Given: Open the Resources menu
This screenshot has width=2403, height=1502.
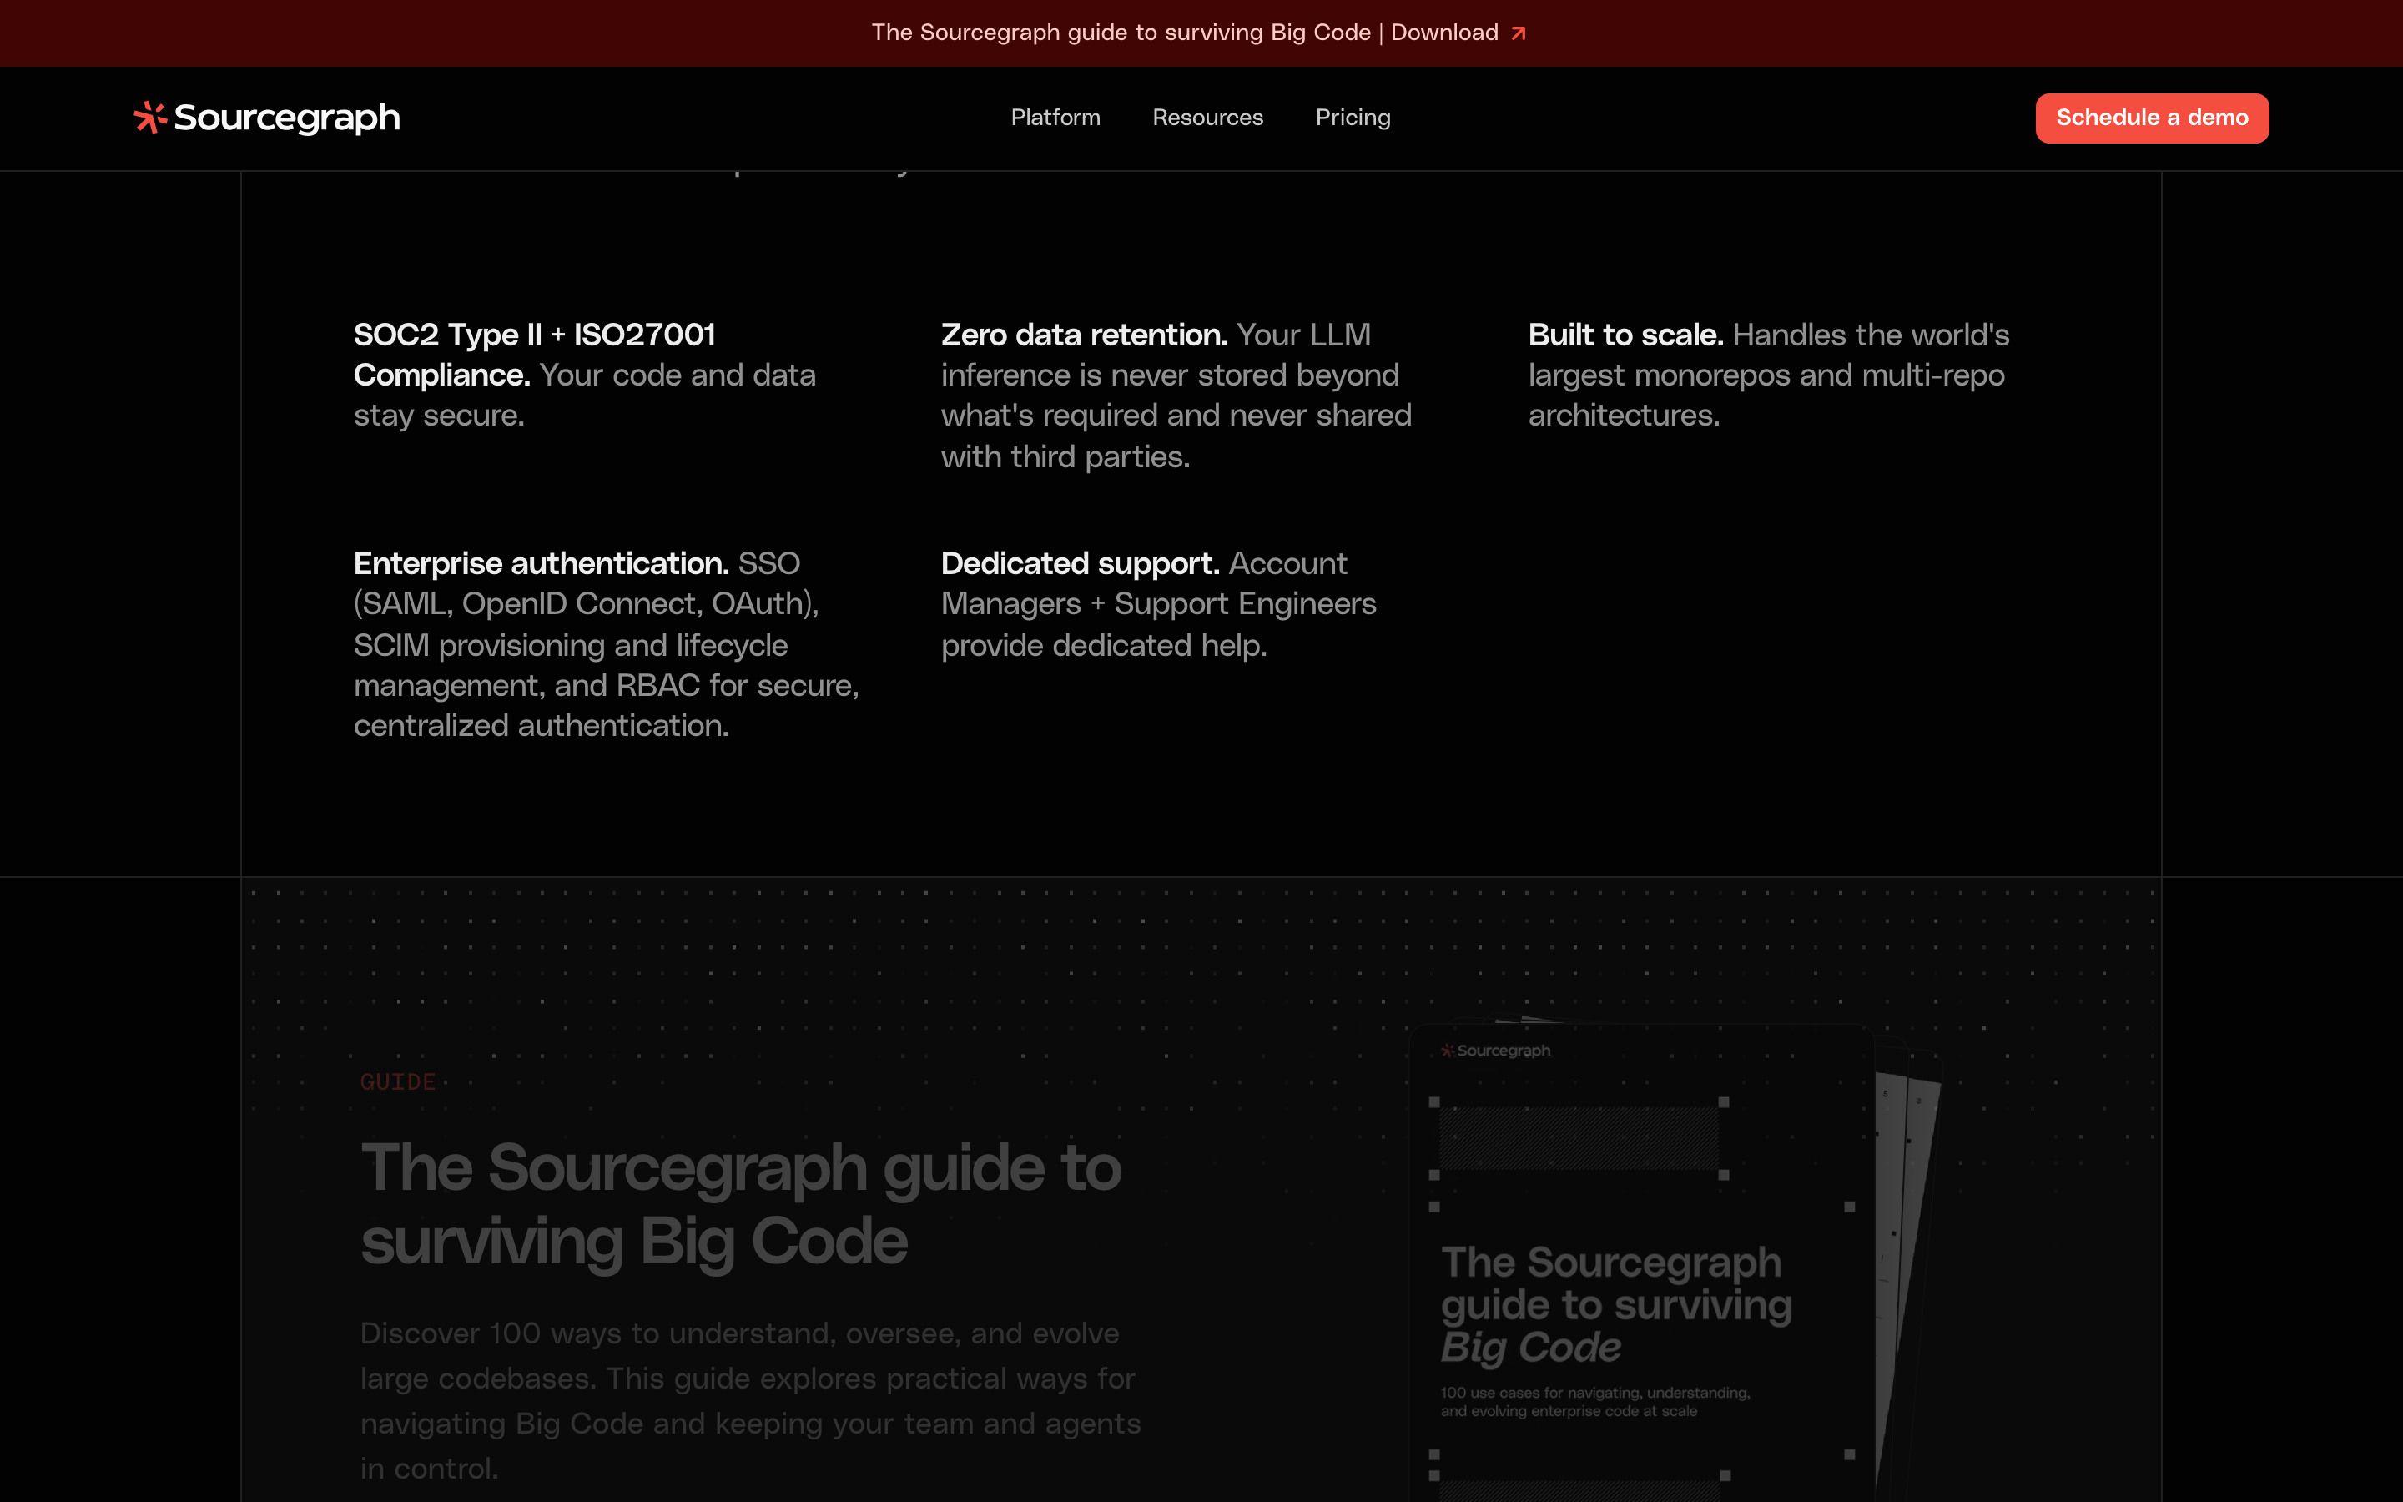Looking at the screenshot, I should (1207, 117).
